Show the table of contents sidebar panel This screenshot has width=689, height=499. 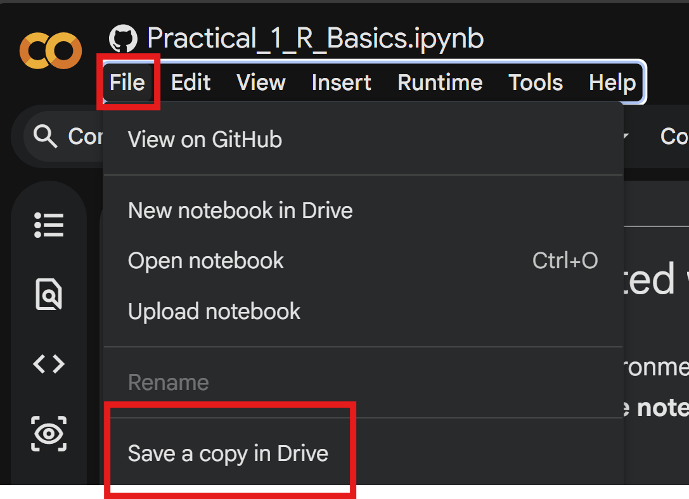(x=49, y=225)
